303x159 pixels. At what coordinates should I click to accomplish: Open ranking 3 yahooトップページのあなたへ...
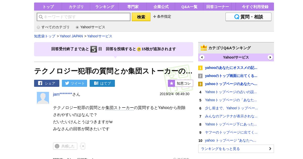(231, 84)
